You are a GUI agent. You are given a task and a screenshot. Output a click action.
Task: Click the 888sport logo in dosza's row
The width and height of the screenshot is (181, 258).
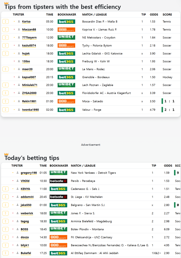tap(58, 237)
